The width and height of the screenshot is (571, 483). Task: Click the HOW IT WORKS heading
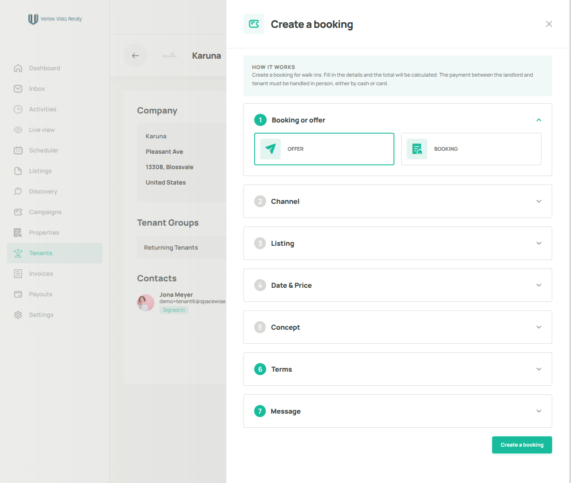coord(273,67)
